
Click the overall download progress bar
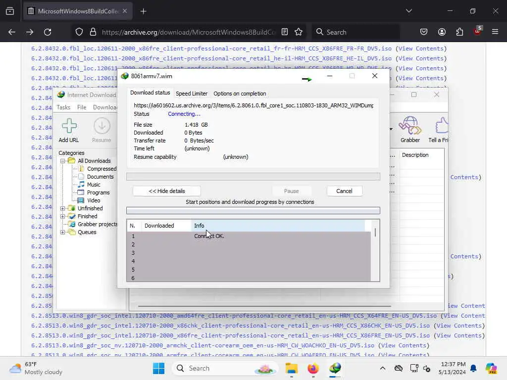coord(253,177)
